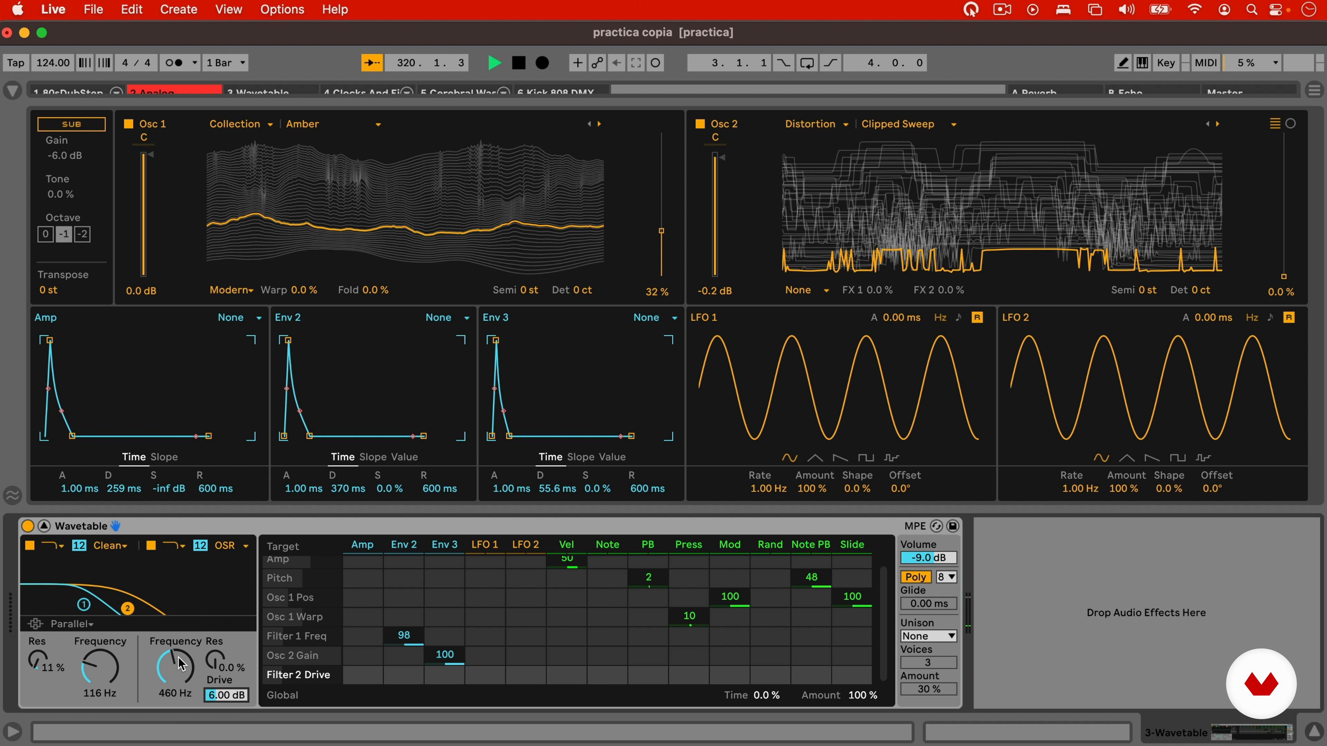This screenshot has width=1327, height=746.
Task: Toggle the arrangement Loop switch
Action: tap(807, 63)
